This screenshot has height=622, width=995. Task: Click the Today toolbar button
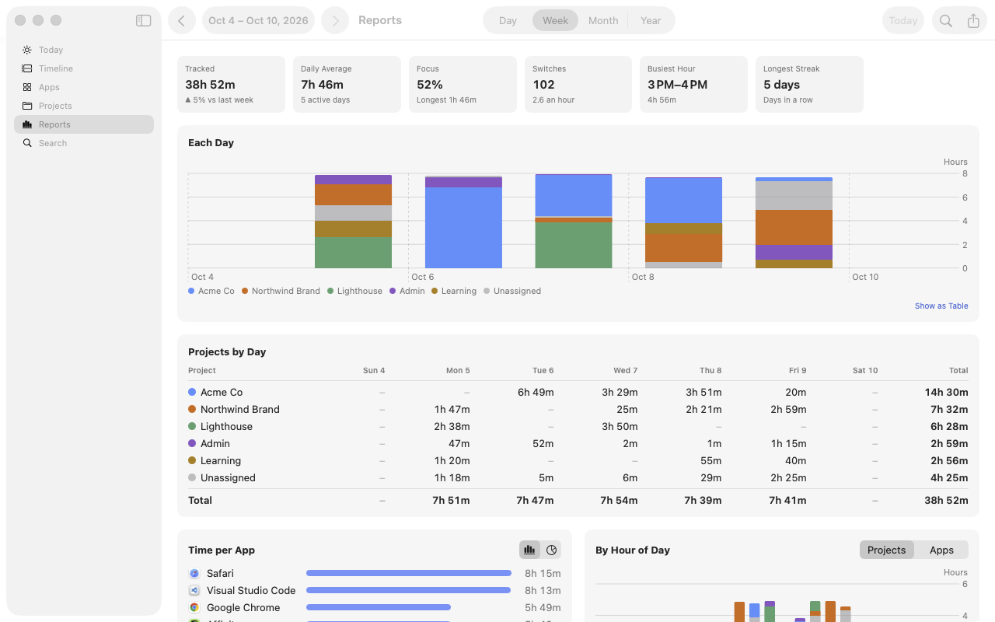(903, 21)
